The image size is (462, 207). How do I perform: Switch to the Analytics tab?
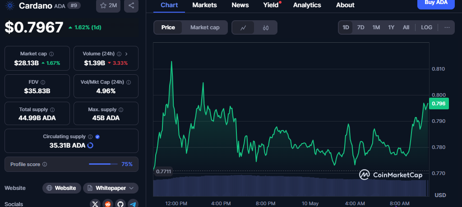307,5
